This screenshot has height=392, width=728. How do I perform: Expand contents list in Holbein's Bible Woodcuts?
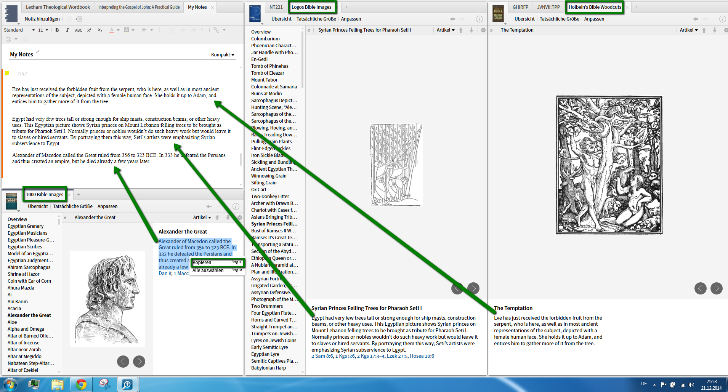click(x=491, y=30)
